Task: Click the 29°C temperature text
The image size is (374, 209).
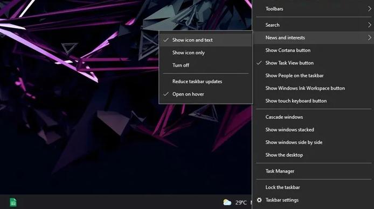Action: 241,203
